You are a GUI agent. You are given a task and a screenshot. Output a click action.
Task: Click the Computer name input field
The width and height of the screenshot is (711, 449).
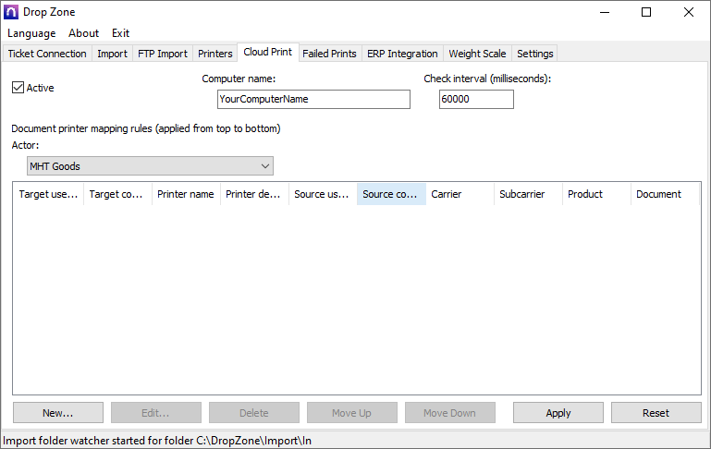(313, 99)
